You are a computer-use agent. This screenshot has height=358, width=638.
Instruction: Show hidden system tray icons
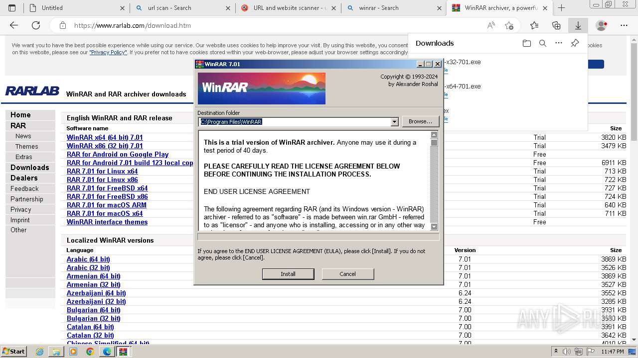coord(556,352)
